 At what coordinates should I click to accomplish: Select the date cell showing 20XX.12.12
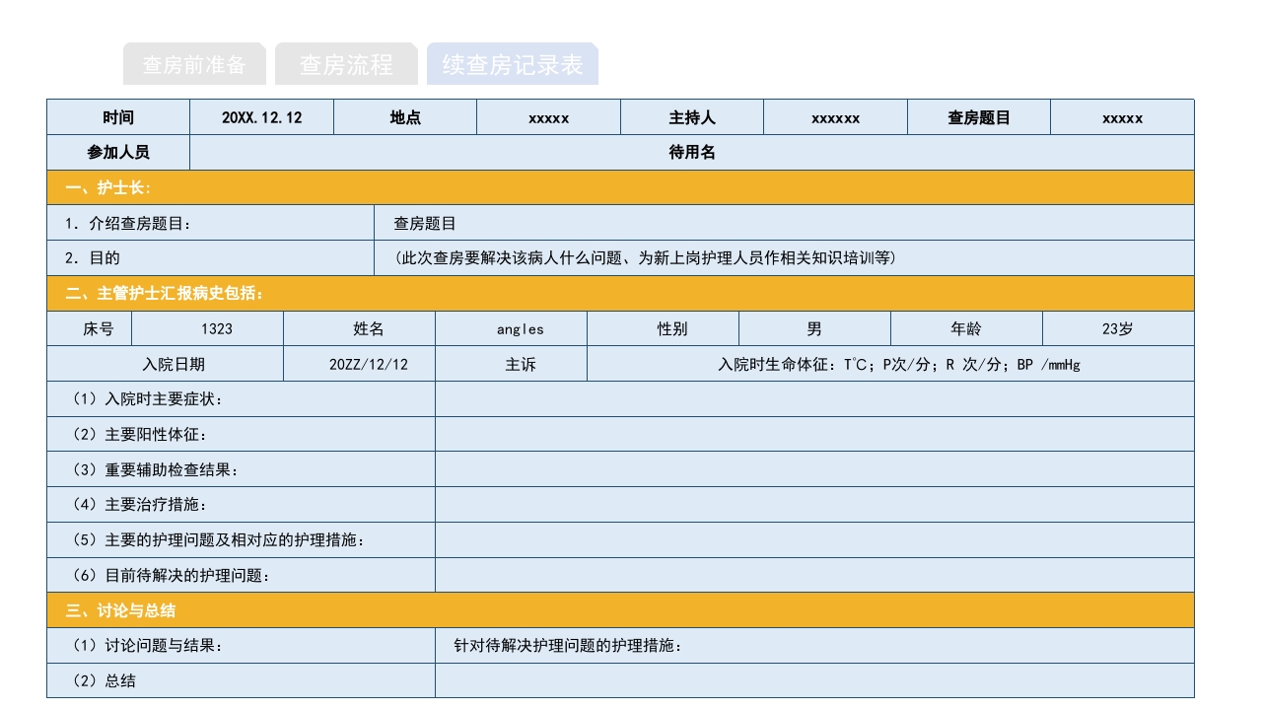[261, 116]
